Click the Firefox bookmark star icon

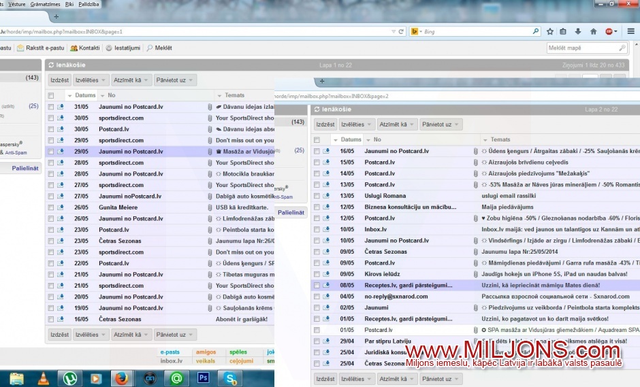[550, 31]
